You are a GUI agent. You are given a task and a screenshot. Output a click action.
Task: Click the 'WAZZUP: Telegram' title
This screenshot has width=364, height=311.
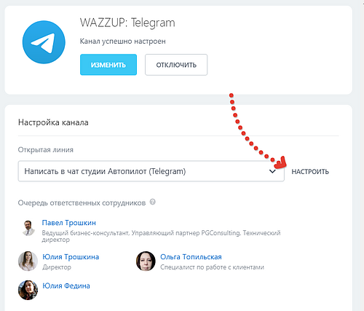[127, 23]
